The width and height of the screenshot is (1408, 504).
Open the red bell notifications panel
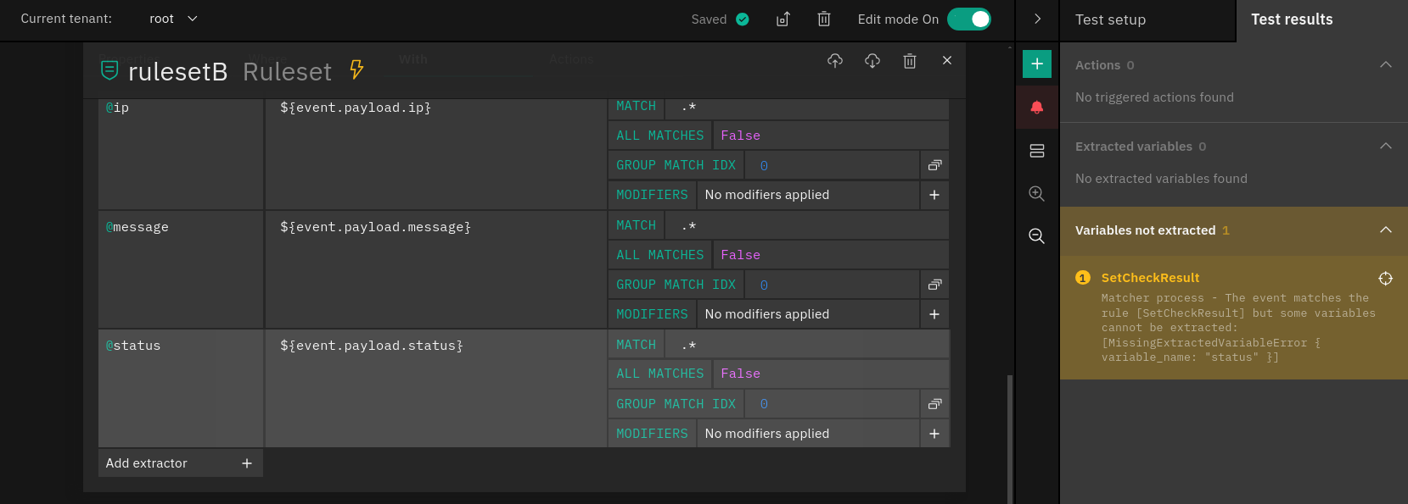point(1036,108)
